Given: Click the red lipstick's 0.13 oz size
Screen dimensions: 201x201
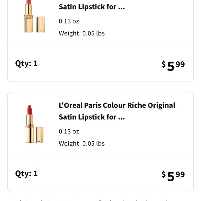Looking at the screenshot, I should tap(69, 131).
